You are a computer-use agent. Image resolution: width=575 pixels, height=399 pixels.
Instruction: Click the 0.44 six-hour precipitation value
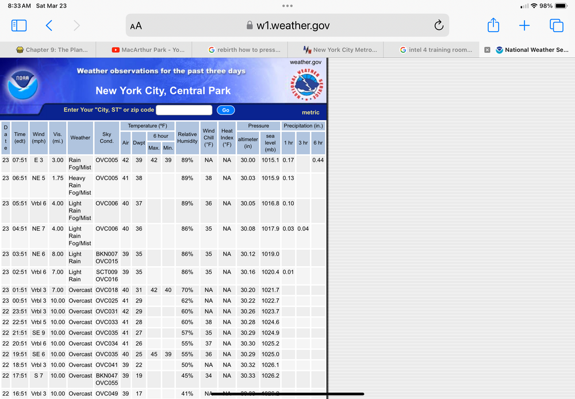click(x=318, y=160)
